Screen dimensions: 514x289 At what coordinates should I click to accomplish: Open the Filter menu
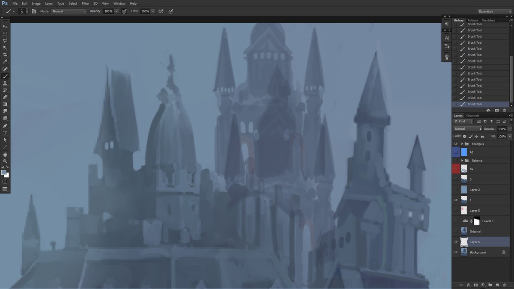click(85, 3)
